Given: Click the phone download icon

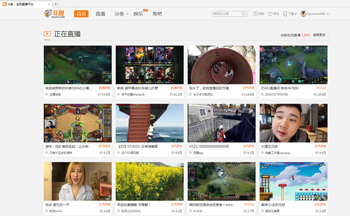Looking at the screenshot, I should tap(285, 14).
